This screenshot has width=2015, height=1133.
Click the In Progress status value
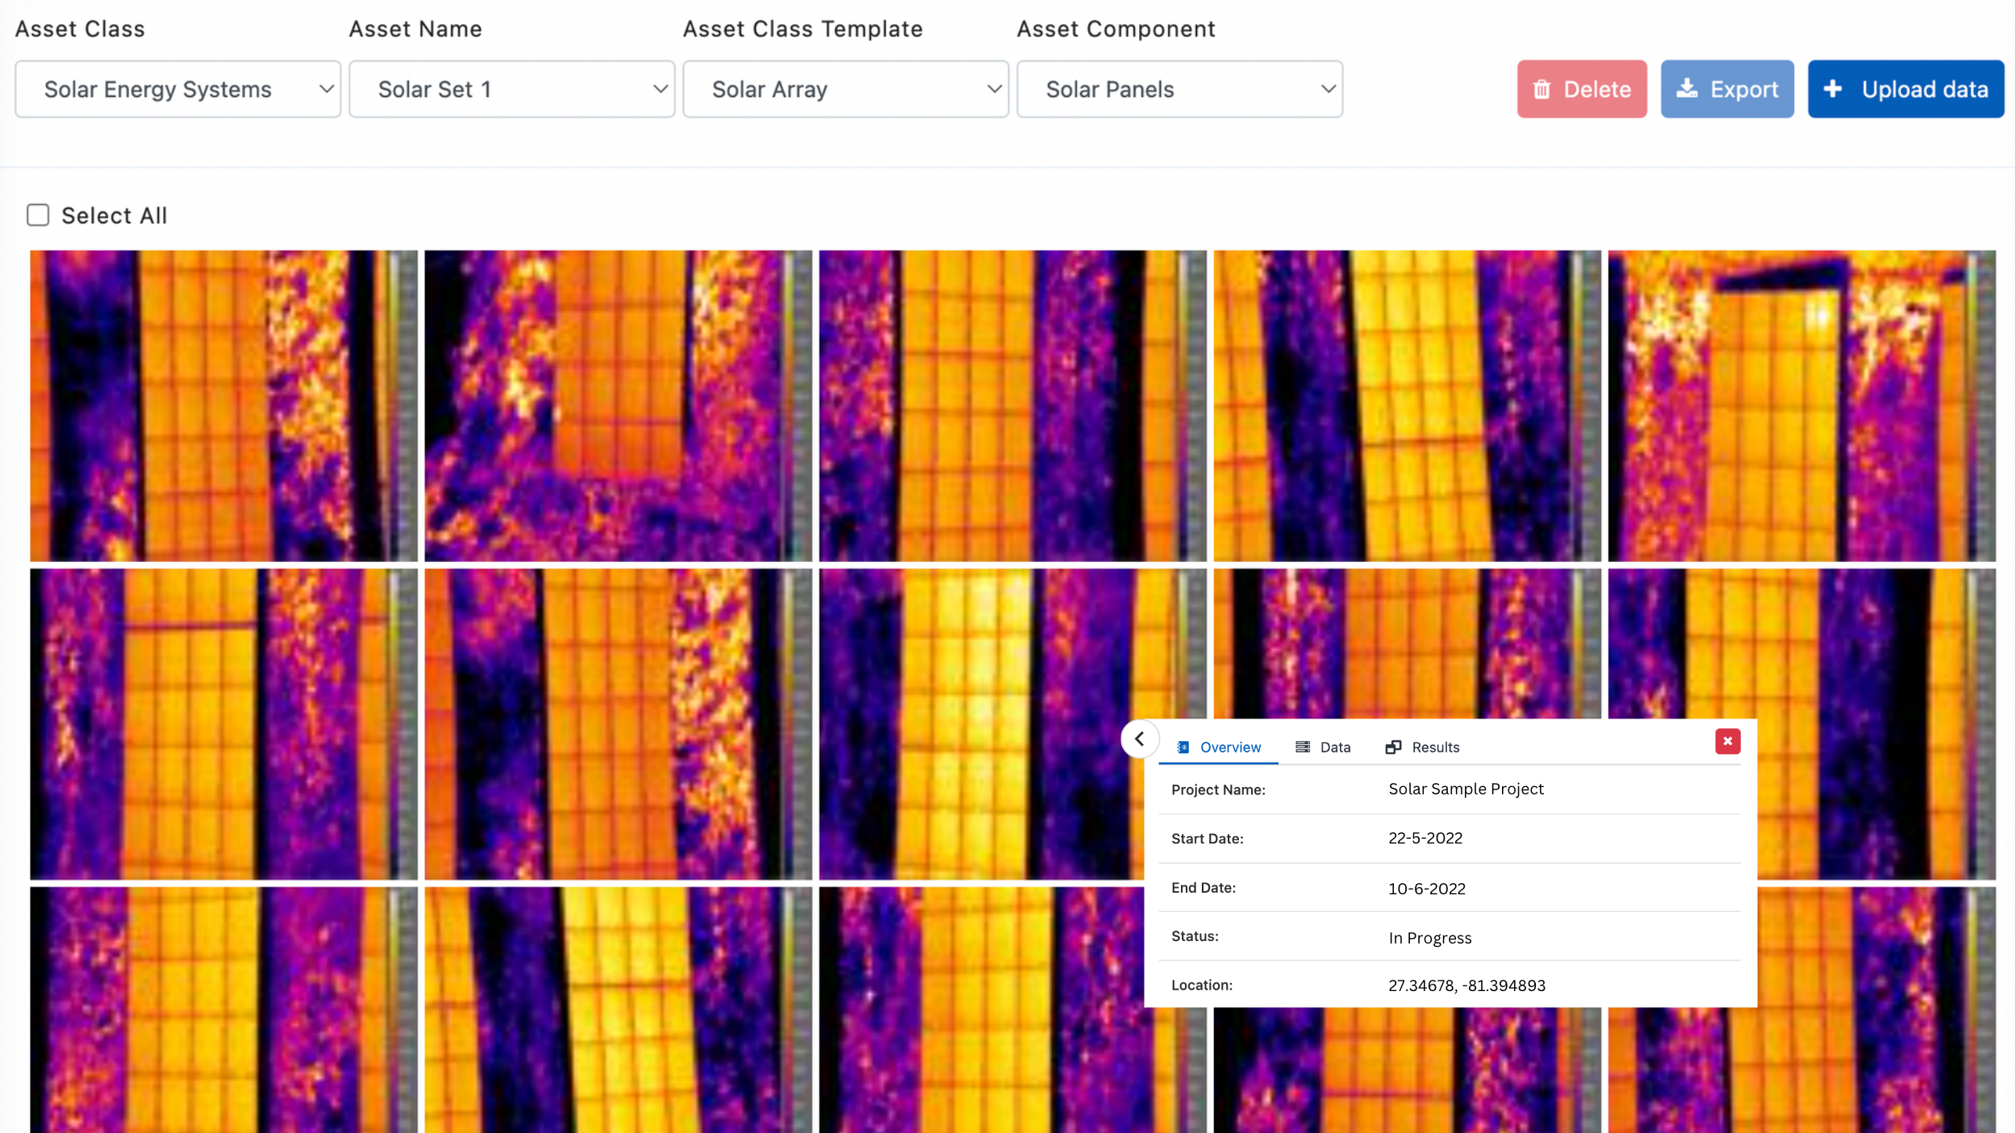(1429, 938)
